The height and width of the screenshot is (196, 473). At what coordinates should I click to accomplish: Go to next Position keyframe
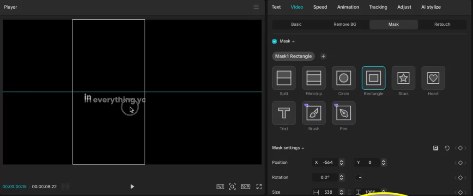click(466, 162)
